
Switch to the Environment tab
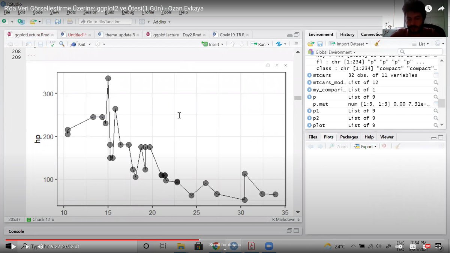click(x=321, y=34)
